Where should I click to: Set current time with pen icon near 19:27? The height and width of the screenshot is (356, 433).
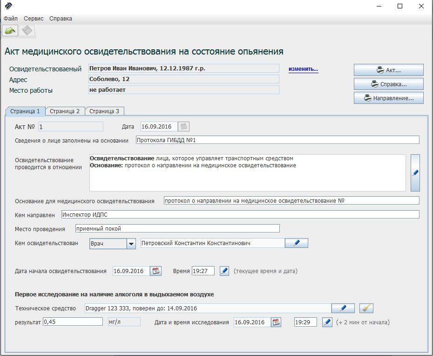[x=224, y=271]
